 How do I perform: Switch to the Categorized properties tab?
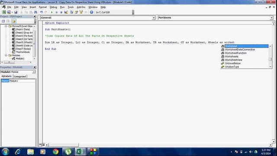20,77
